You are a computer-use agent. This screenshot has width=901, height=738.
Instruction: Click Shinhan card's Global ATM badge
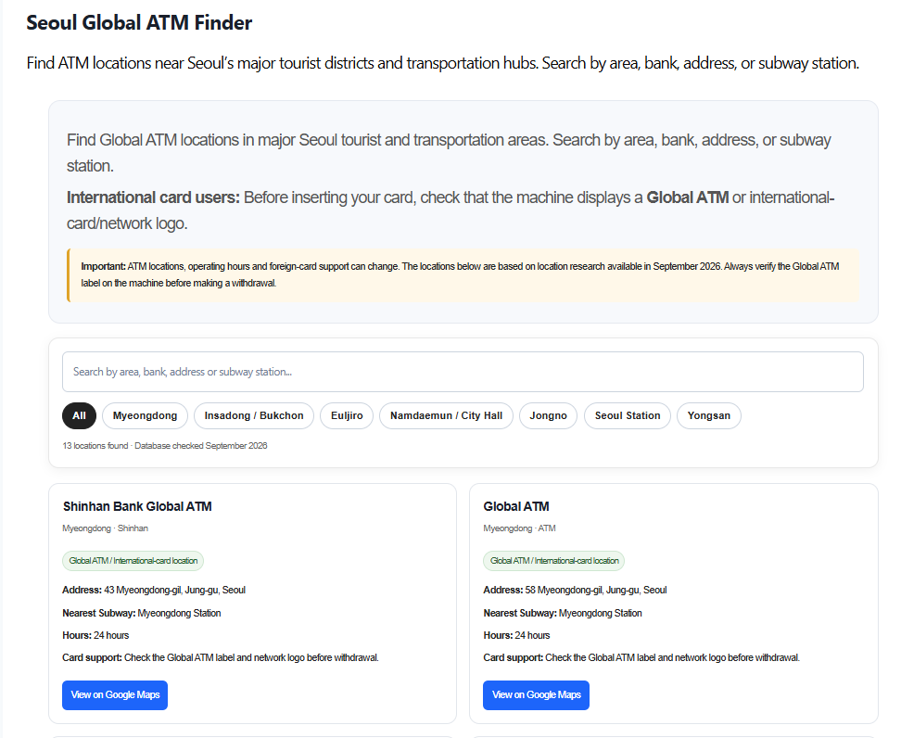point(133,560)
